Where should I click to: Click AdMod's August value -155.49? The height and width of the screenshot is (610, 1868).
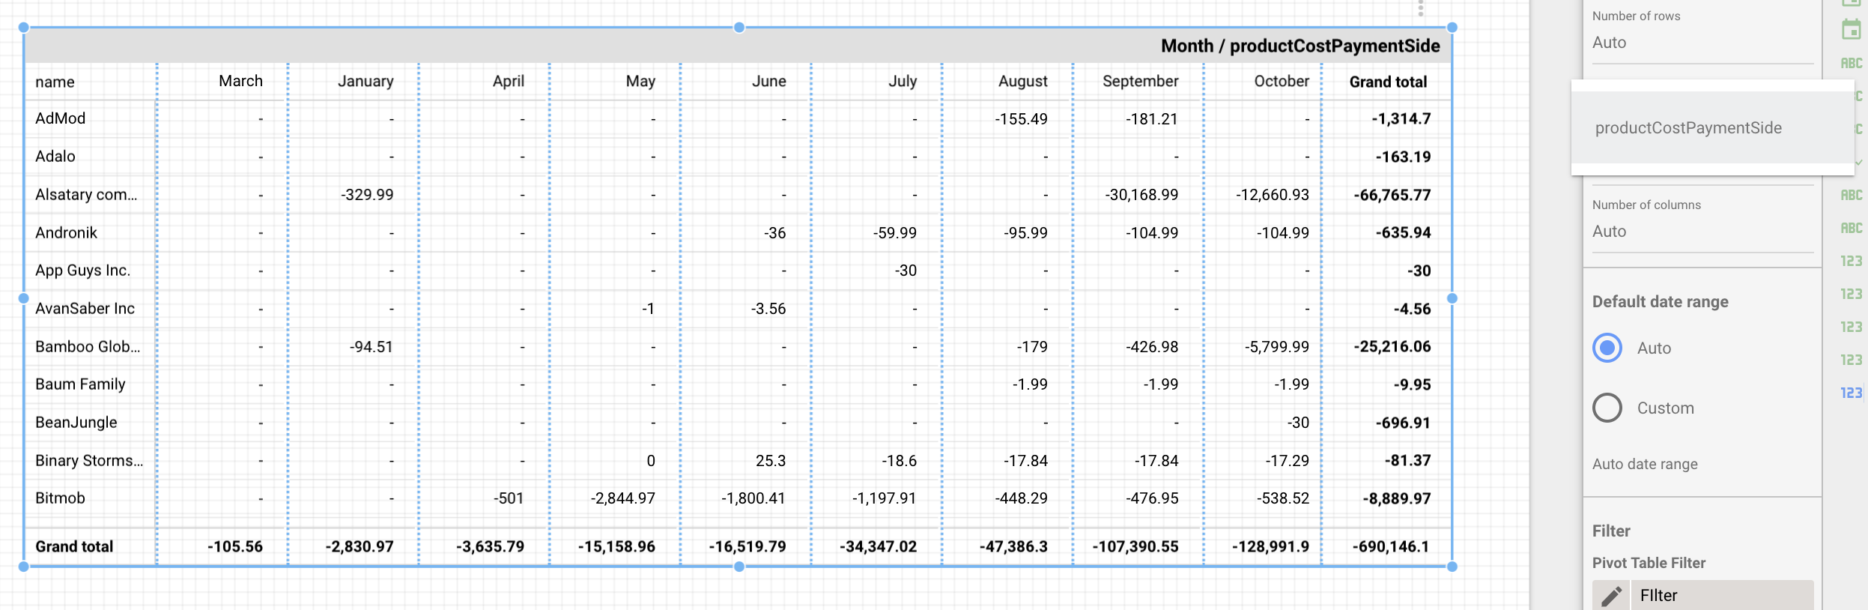(1021, 119)
